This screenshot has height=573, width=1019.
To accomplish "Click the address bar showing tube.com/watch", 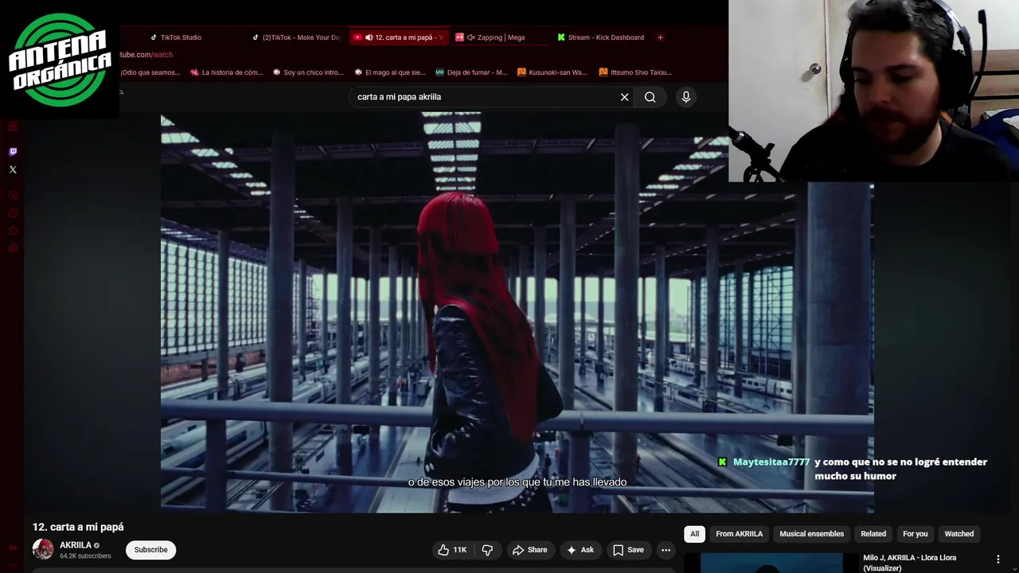I will tap(146, 55).
